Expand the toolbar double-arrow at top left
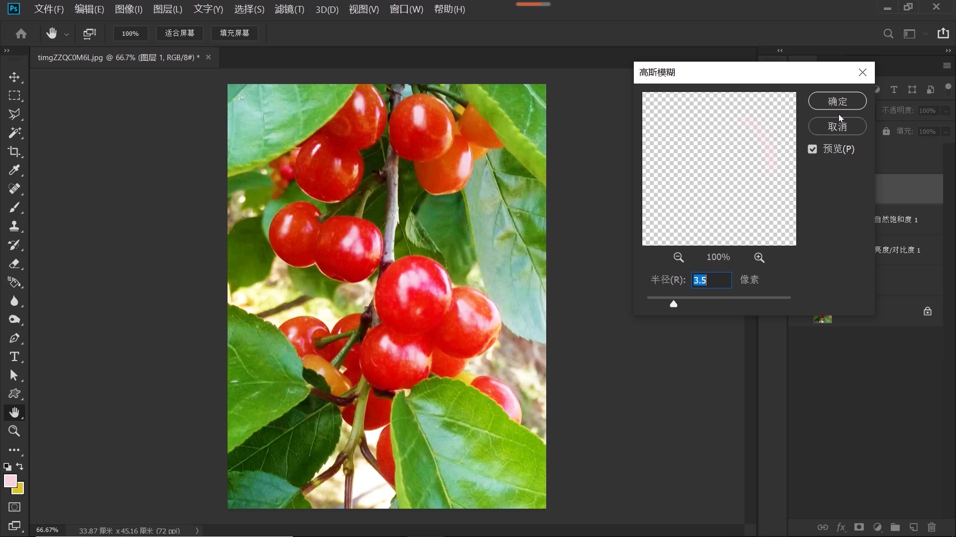Screen dimensions: 956x537 click(x=6, y=51)
